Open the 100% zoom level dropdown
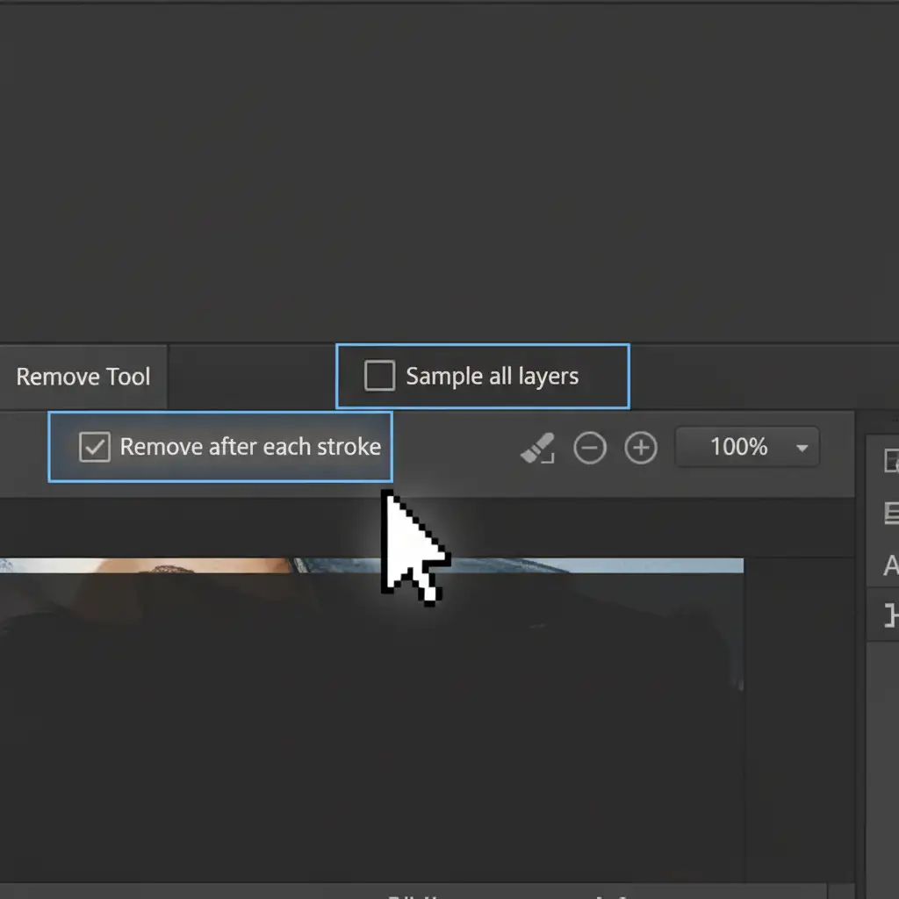 tap(746, 447)
